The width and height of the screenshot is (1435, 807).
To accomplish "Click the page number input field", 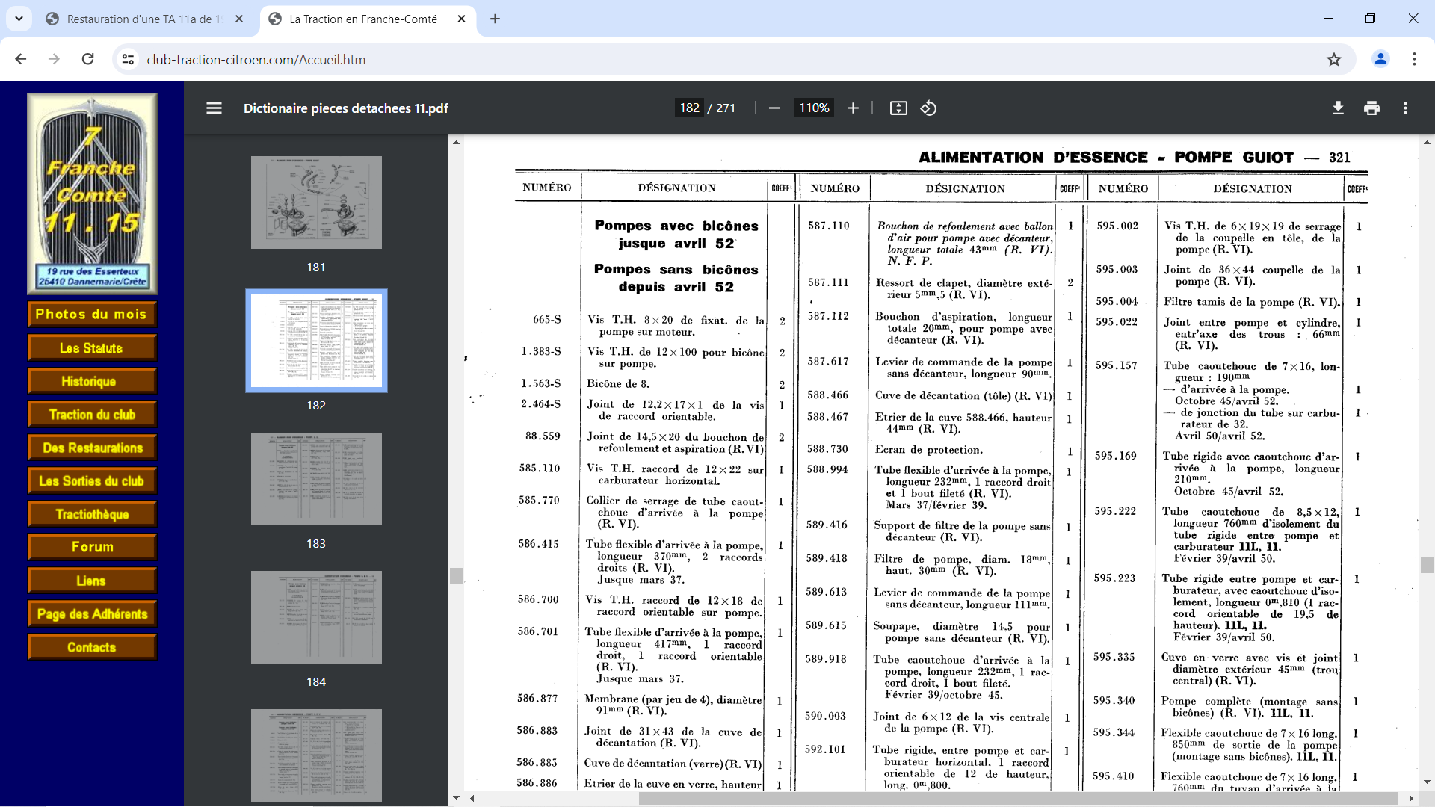I will click(x=689, y=108).
